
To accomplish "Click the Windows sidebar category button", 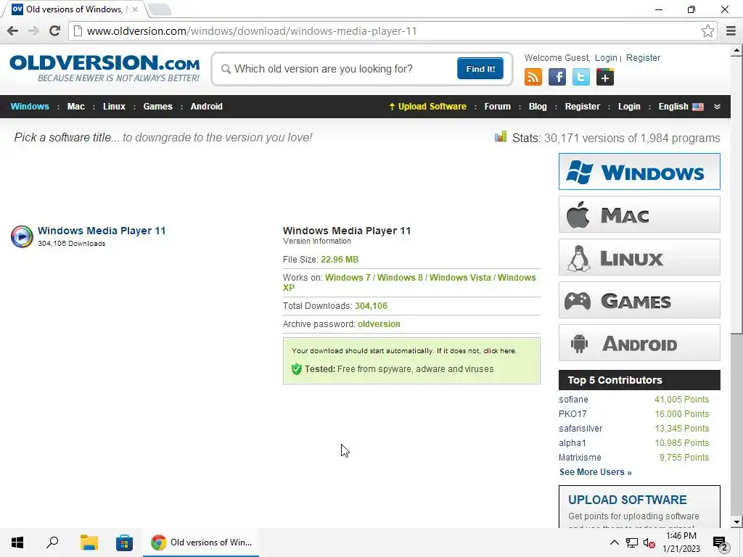I will [639, 171].
